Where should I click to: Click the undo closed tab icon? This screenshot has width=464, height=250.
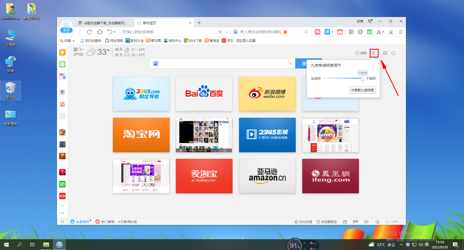pos(110,32)
